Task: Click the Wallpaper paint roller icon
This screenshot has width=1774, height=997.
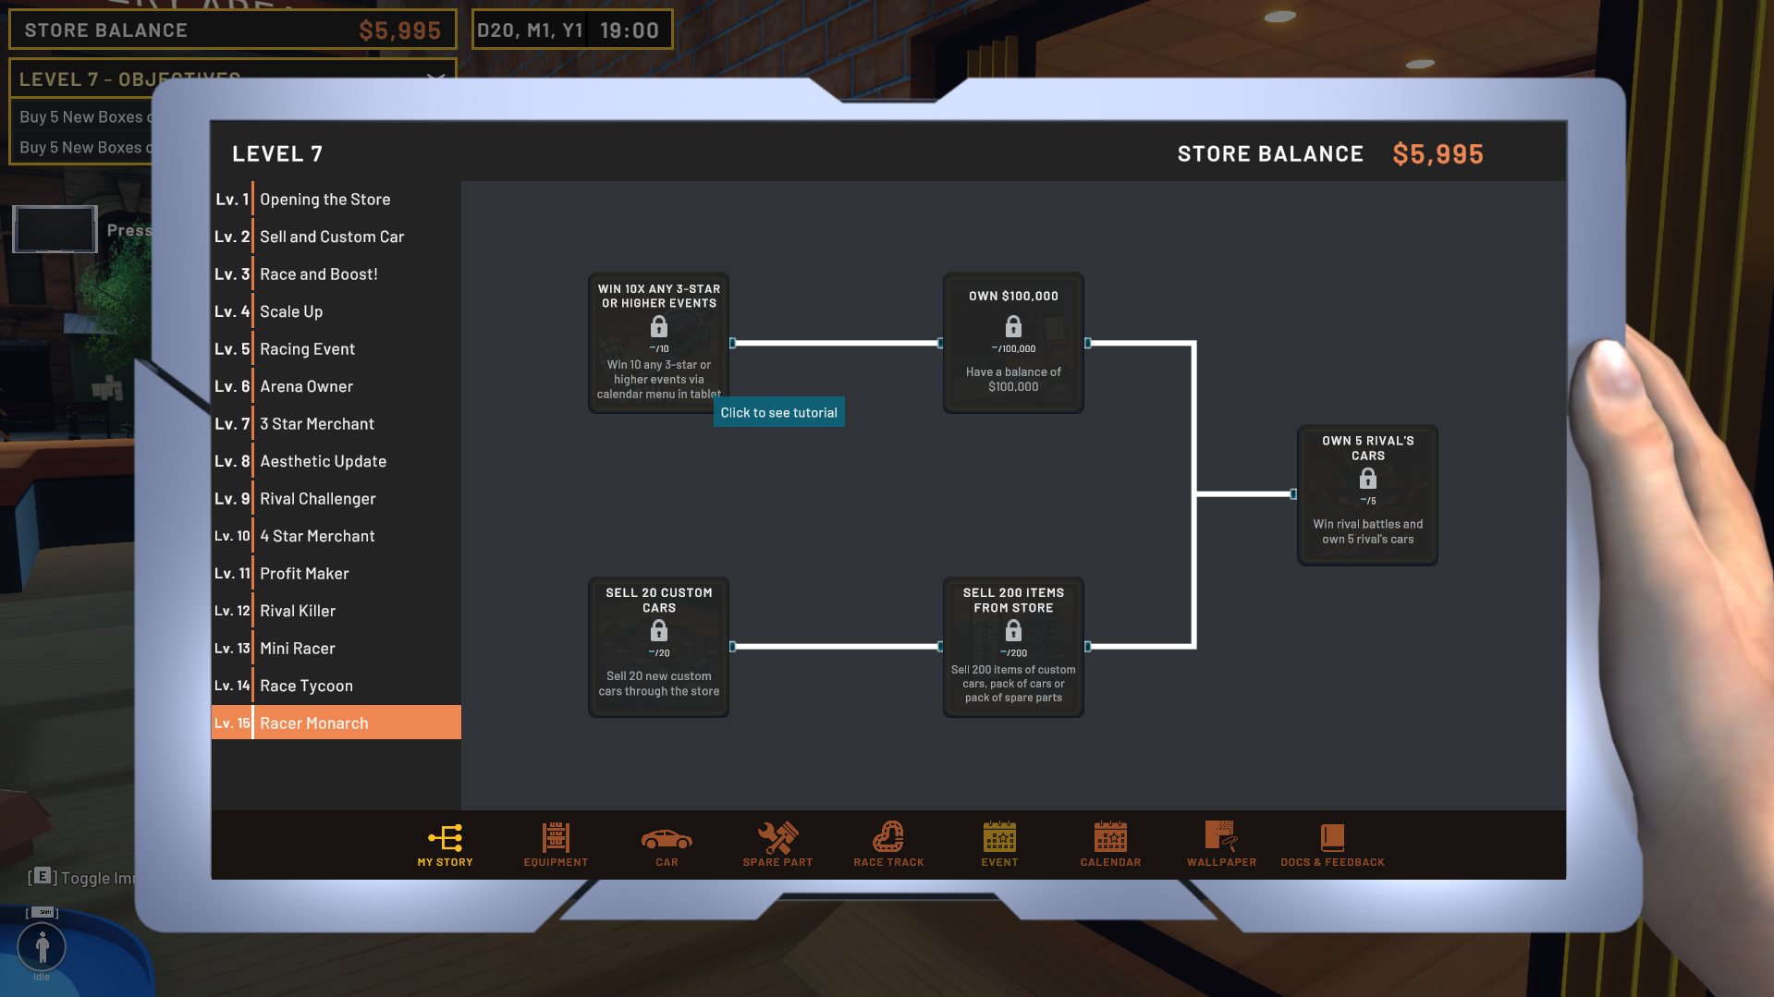Action: click(1221, 837)
